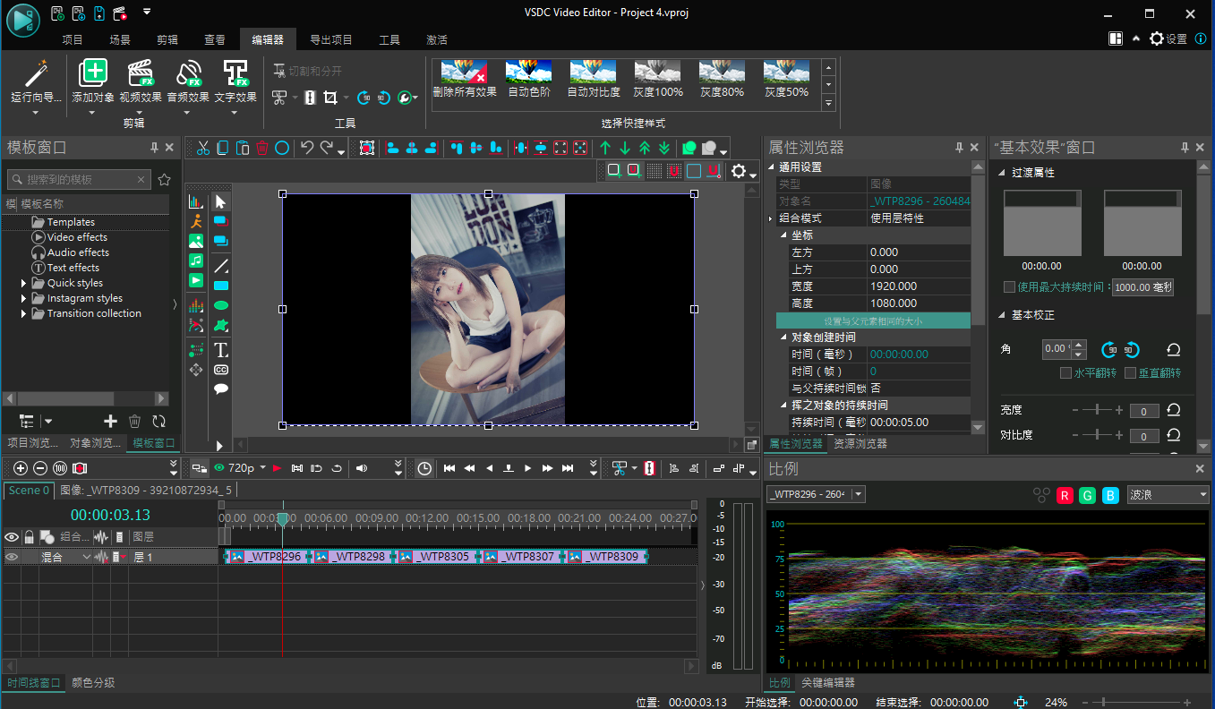Click 设置与父元素相同的大小 button
This screenshot has height=709, width=1215.
click(873, 320)
